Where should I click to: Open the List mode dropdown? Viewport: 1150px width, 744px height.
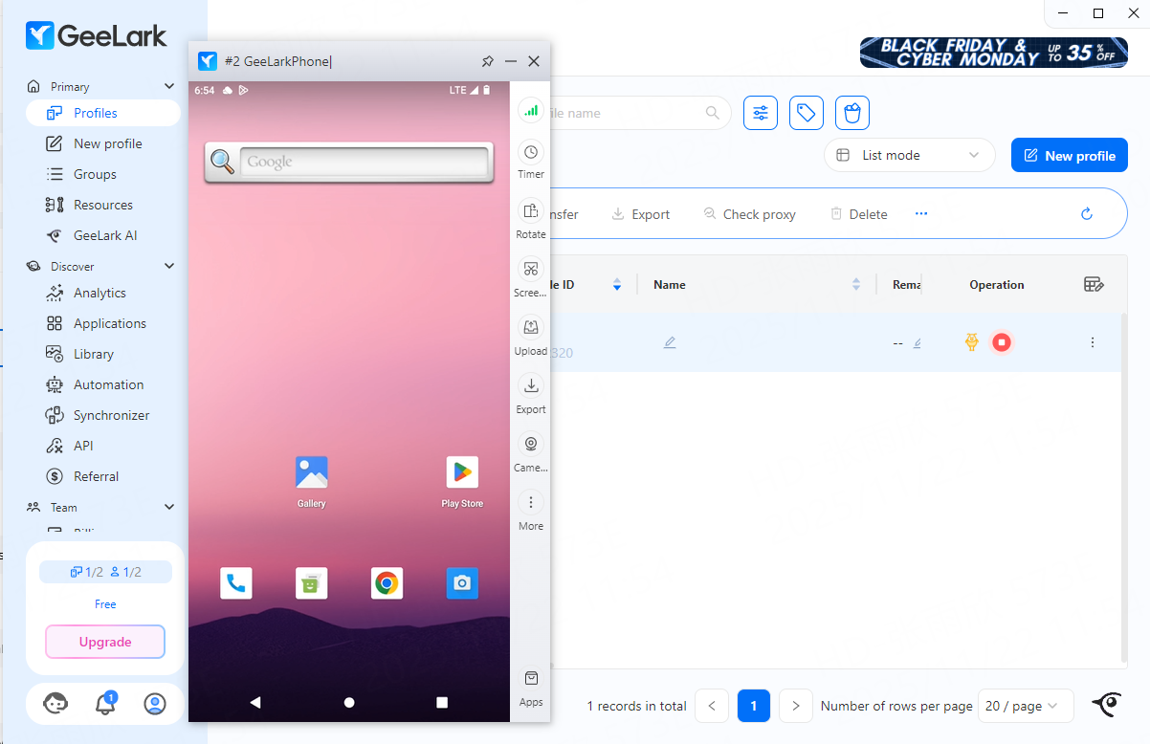point(906,155)
